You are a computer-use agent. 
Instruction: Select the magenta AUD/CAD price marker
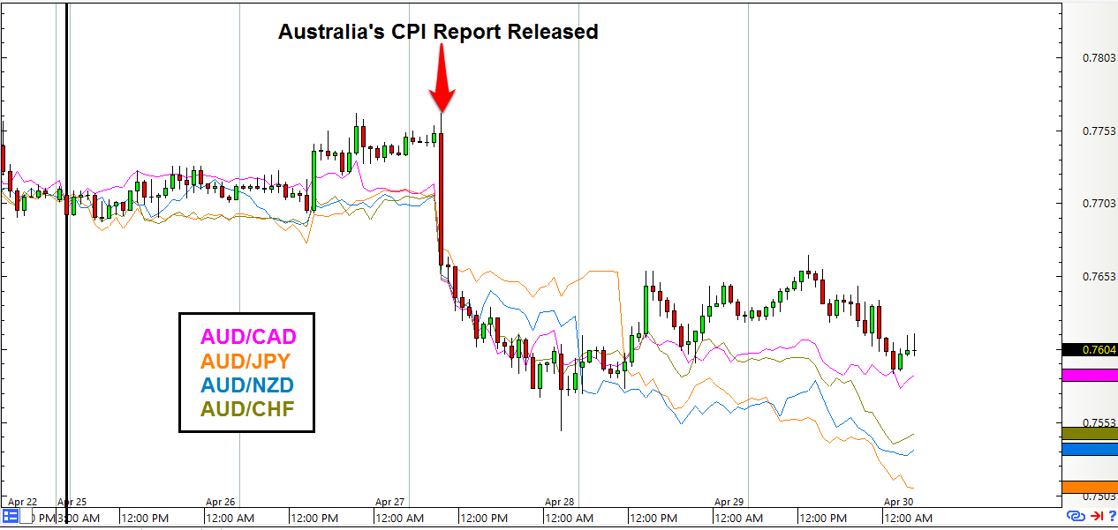[x=1090, y=375]
